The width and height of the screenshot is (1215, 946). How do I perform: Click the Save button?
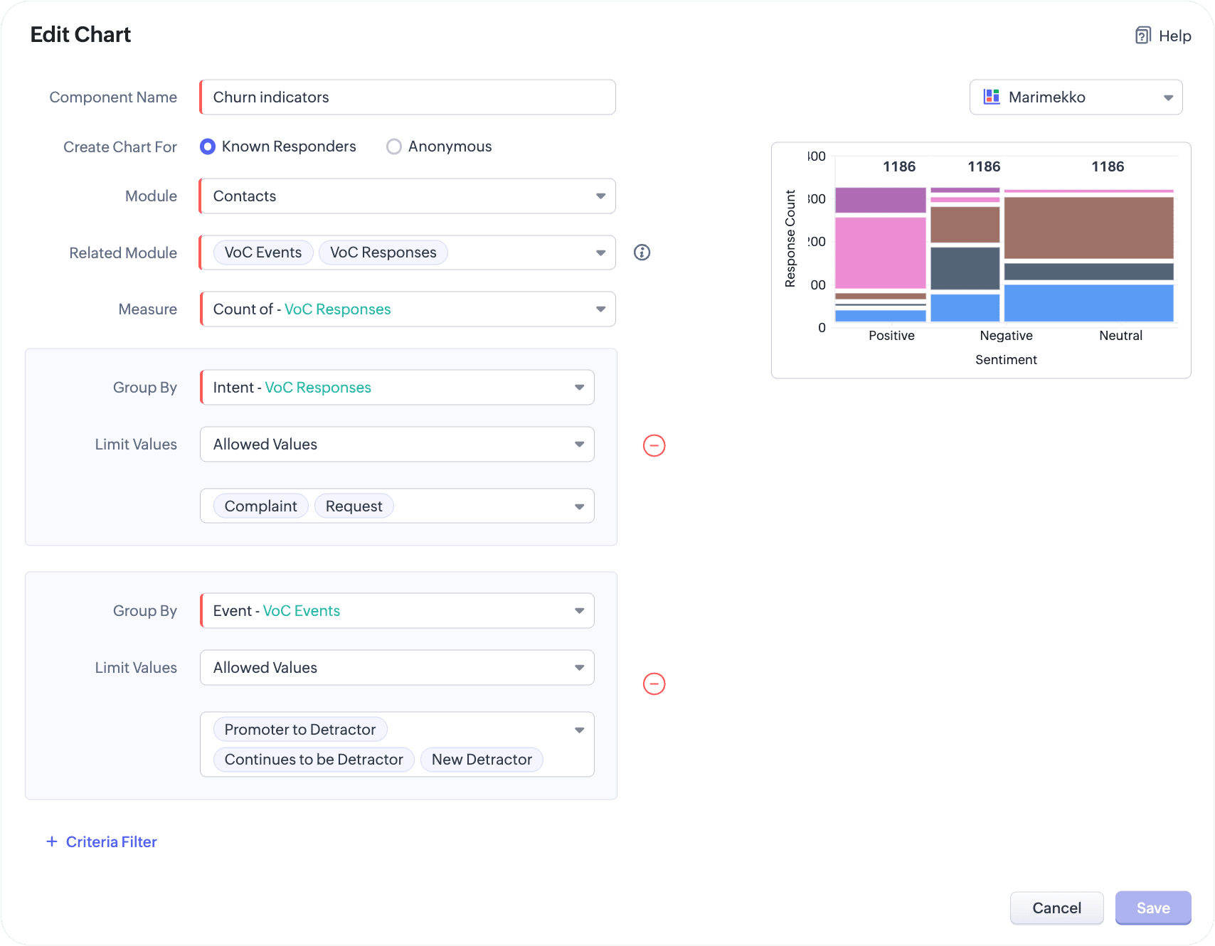[1152, 908]
